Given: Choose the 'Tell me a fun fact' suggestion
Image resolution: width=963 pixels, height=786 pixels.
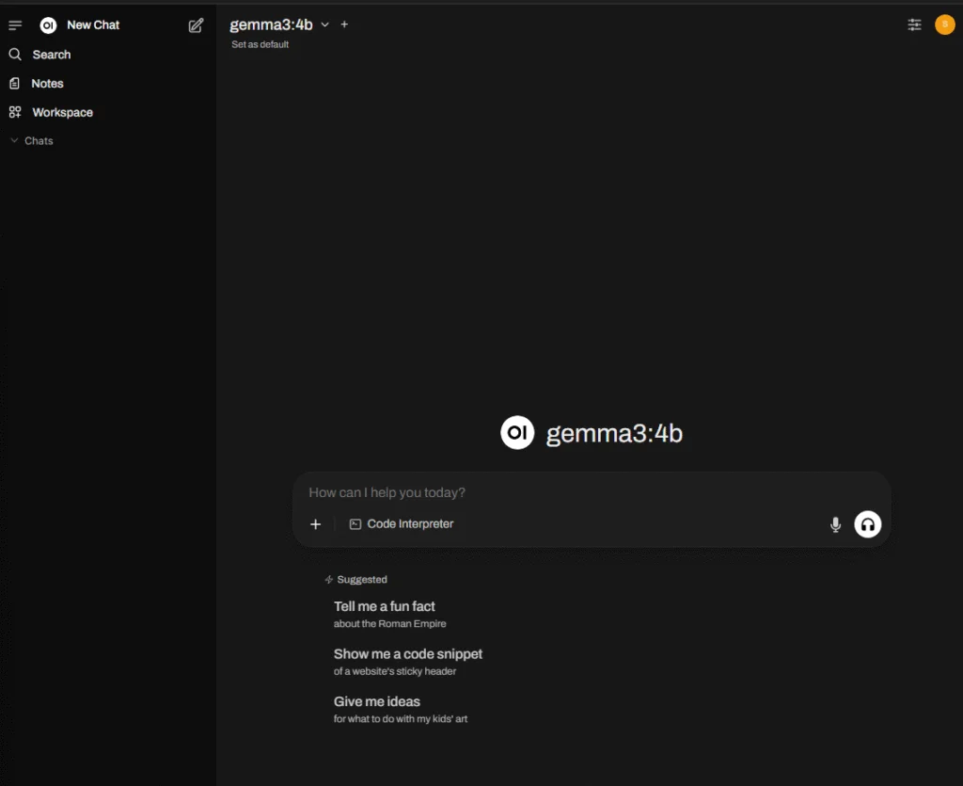Looking at the screenshot, I should (390, 614).
